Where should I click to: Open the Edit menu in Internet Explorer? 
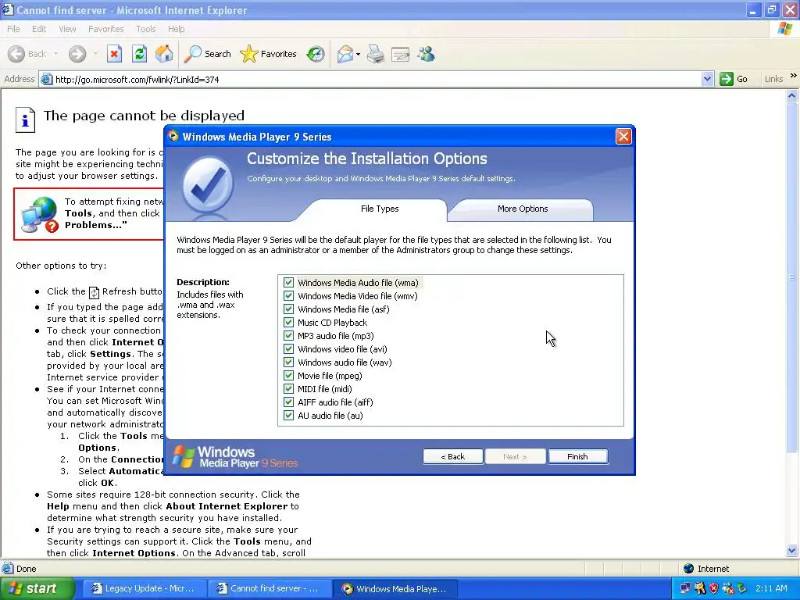(x=39, y=29)
